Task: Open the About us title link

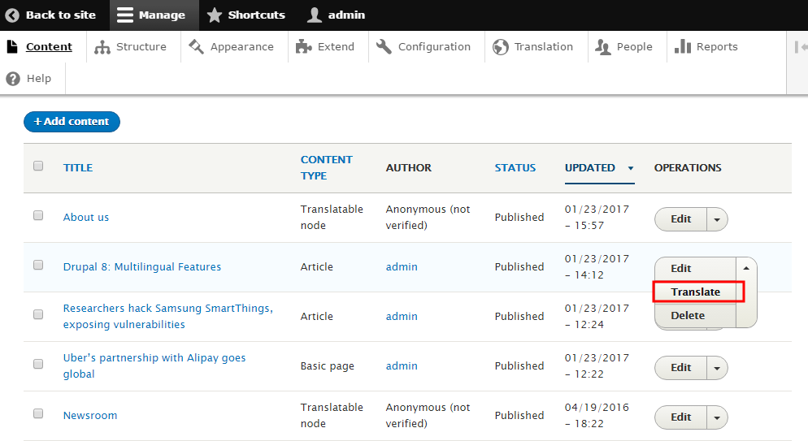Action: point(86,217)
